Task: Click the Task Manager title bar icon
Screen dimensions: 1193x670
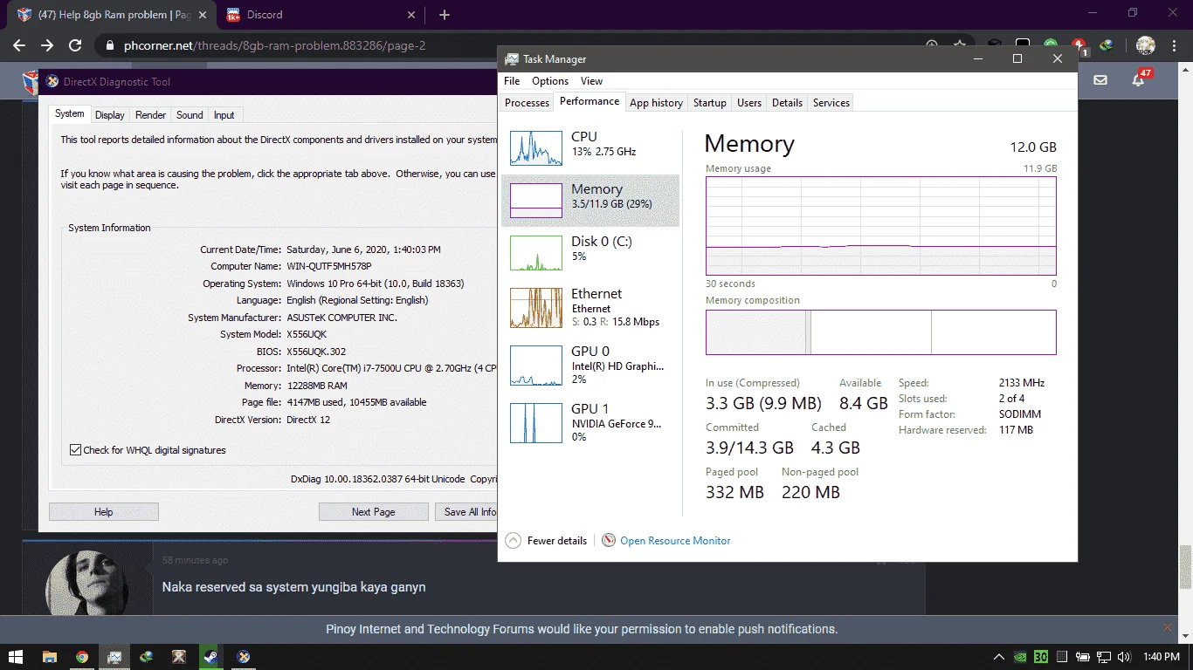Action: 511,59
